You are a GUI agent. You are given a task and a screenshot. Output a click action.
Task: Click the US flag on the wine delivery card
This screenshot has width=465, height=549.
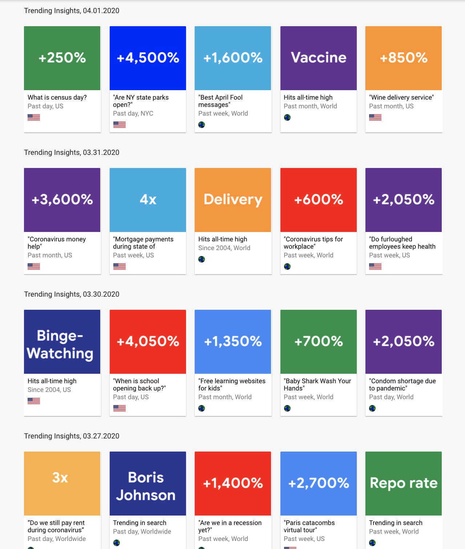pyautogui.click(x=375, y=117)
